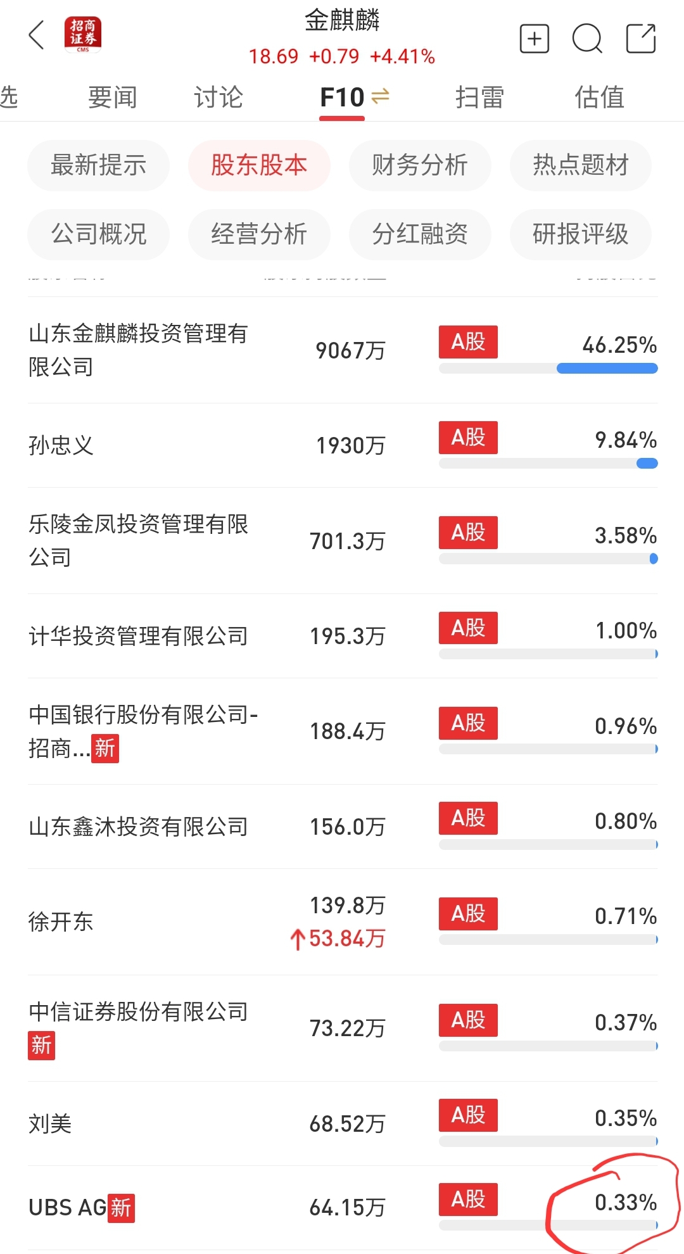The image size is (684, 1254).
Task: Open the CMS brokerage logo
Action: click(82, 35)
